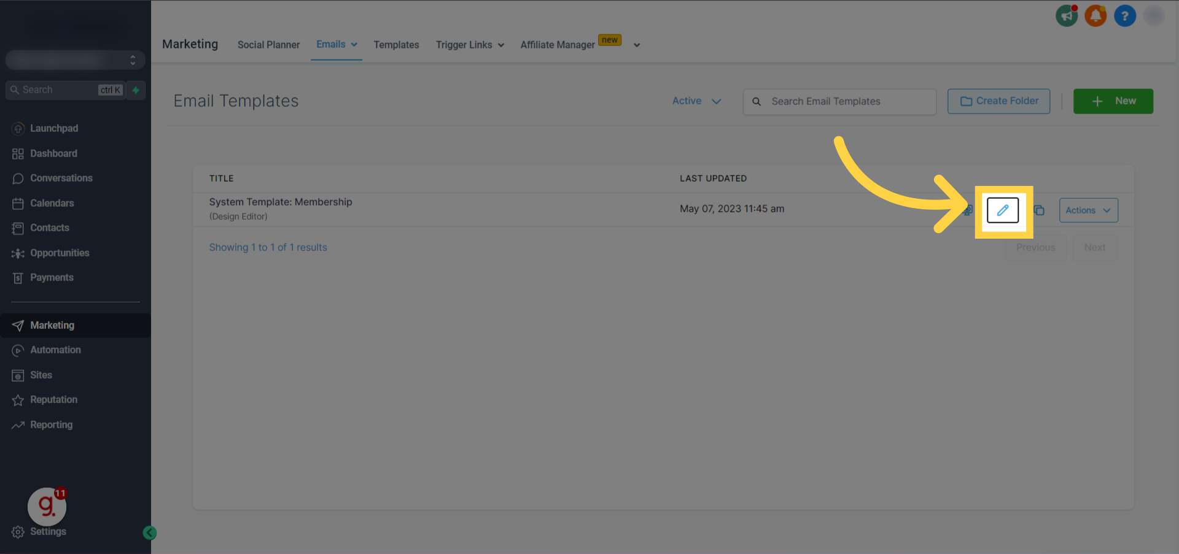Viewport: 1179px width, 554px height.
Task: Open the chat widget with the 11 badge
Action: [x=47, y=507]
